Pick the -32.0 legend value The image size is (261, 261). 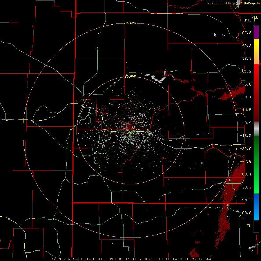246,149
